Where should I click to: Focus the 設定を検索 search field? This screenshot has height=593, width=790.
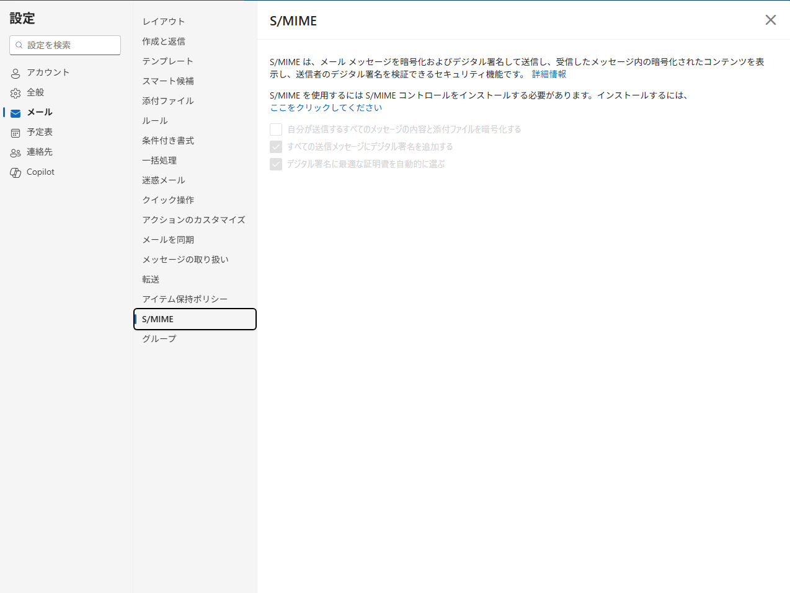click(65, 45)
